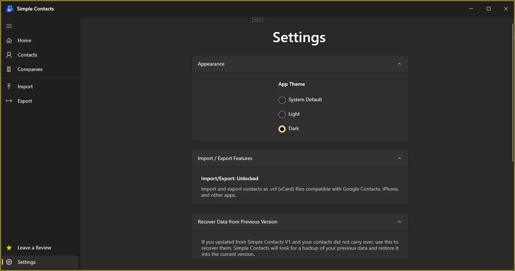Toggle the hamburger navigation menu
The height and width of the screenshot is (271, 515).
click(9, 26)
